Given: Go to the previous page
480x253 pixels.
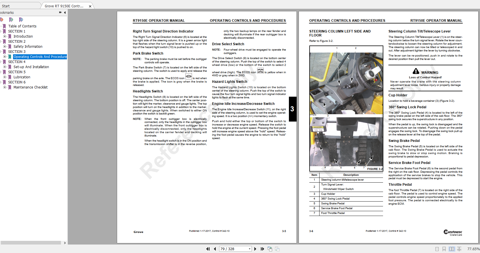Looking at the screenshot, I should pos(215,249).
